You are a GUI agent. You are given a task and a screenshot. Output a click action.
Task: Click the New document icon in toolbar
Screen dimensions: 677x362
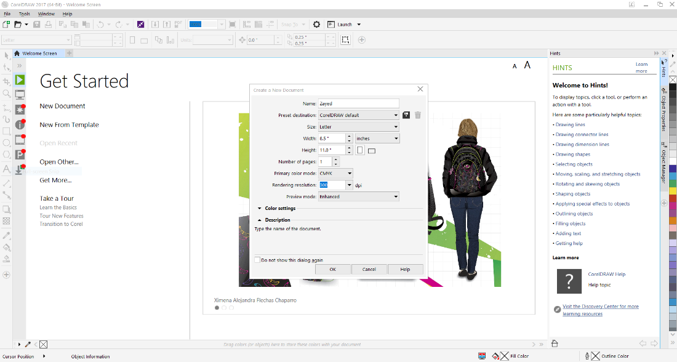coord(6,24)
